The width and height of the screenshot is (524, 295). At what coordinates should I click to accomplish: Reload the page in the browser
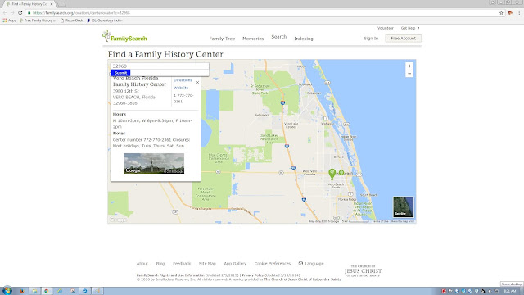(x=20, y=13)
